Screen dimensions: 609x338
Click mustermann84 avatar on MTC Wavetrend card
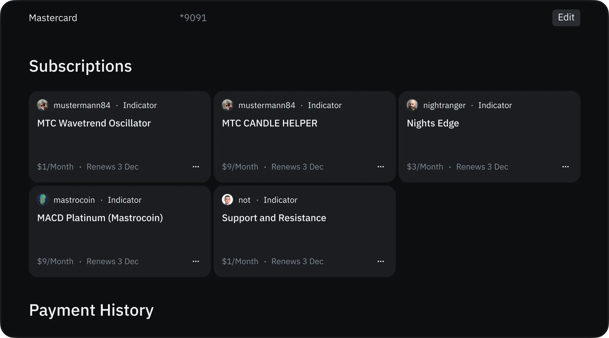42,105
